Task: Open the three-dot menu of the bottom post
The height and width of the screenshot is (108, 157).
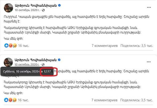Action: point(149,62)
